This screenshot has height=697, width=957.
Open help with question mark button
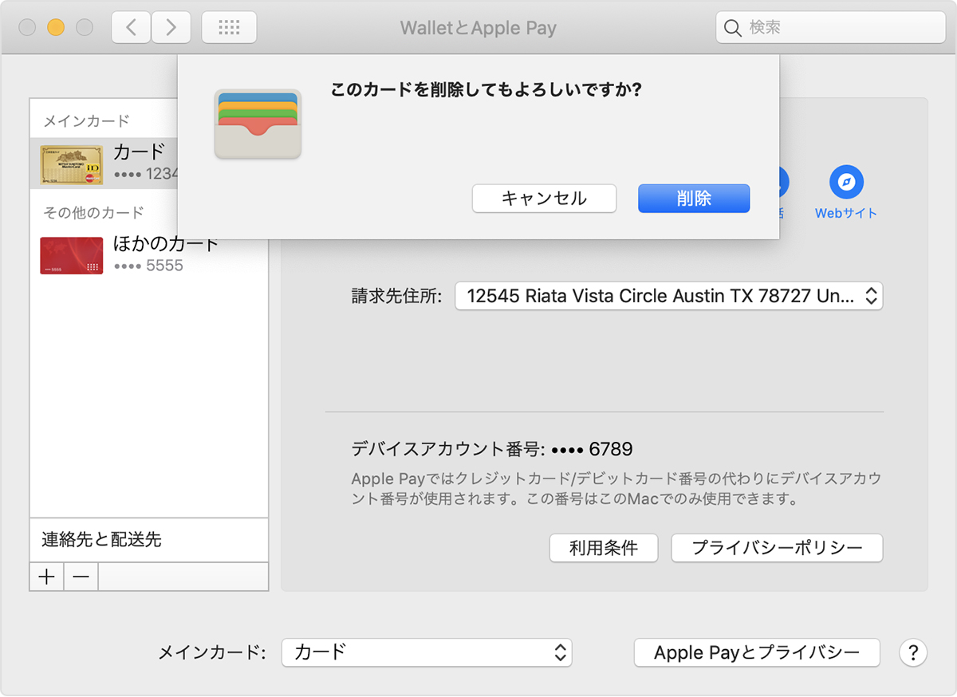point(913,652)
